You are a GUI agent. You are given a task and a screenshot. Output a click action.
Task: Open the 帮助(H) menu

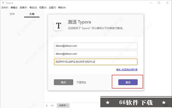[x=62, y=7]
